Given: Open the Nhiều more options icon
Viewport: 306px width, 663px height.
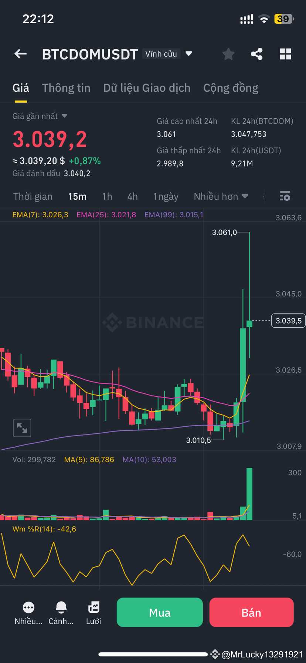Looking at the screenshot, I should click(x=28, y=608).
